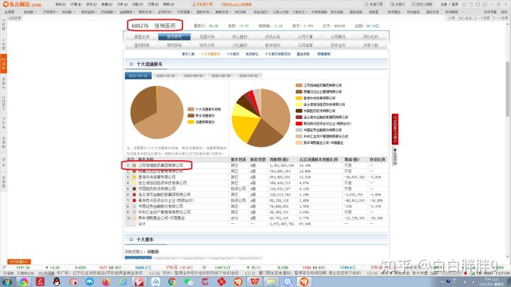Viewport: 511px width, 287px height.
Task: Switch to the 经营分析 tab
Action: [x=207, y=37]
